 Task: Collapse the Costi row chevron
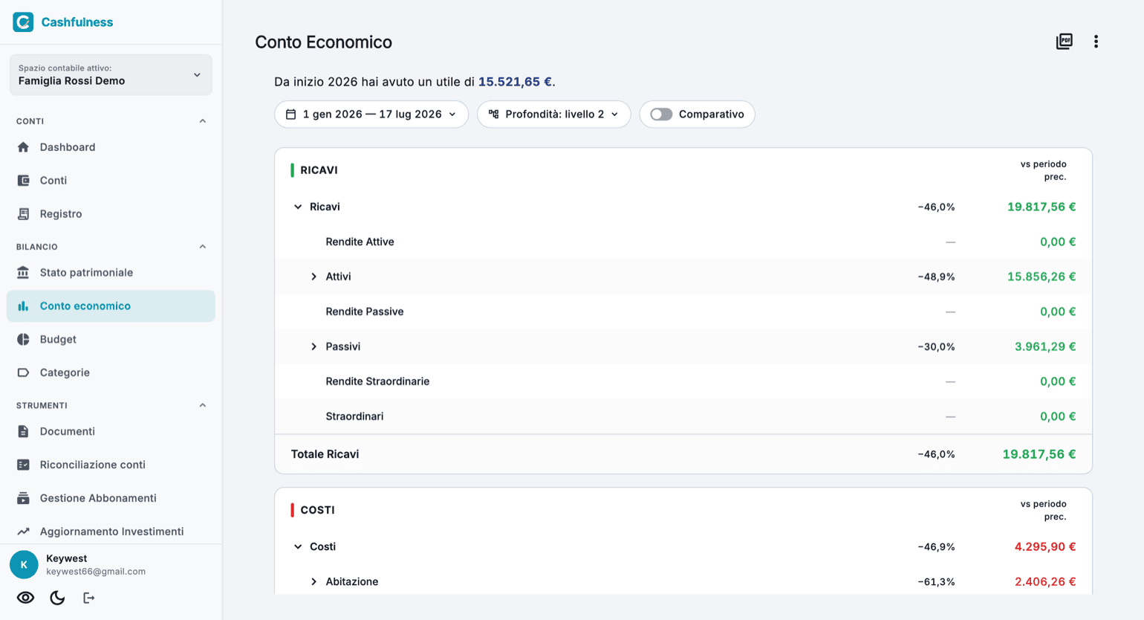[x=298, y=546]
